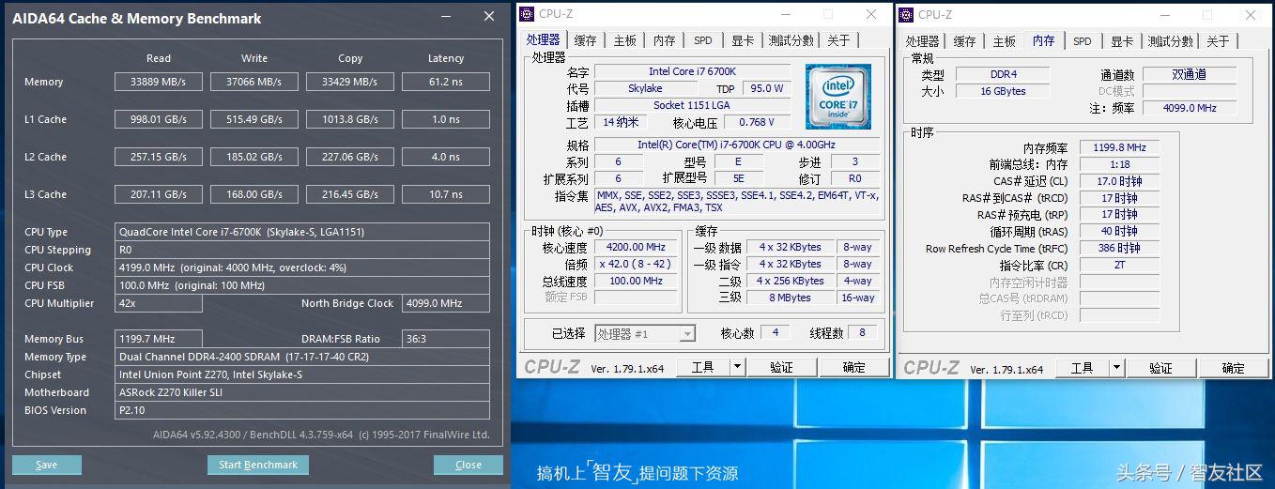Viewport: 1275px width, 489px height.
Task: Click Row Refresh Cycle Time value 386 时钟
Action: click(x=1119, y=249)
